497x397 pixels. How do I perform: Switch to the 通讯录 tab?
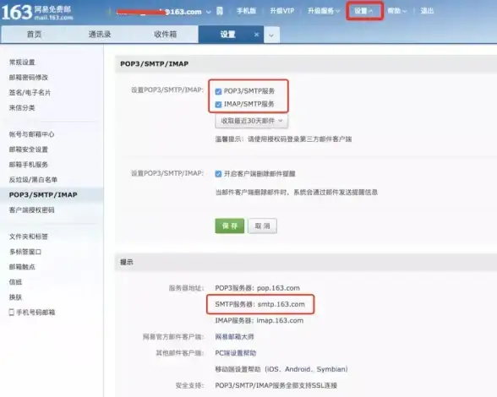pyautogui.click(x=100, y=35)
